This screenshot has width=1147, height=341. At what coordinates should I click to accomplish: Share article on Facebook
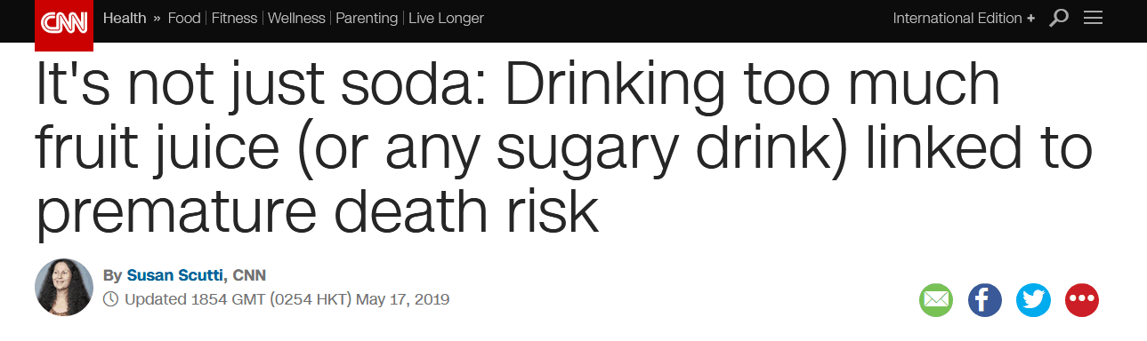[985, 300]
